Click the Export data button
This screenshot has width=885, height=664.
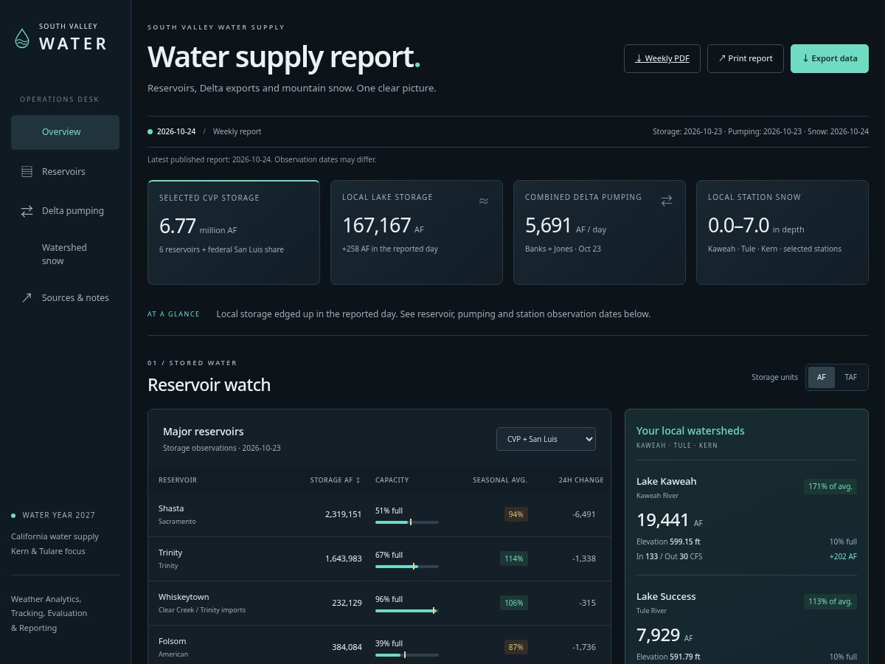click(x=830, y=58)
